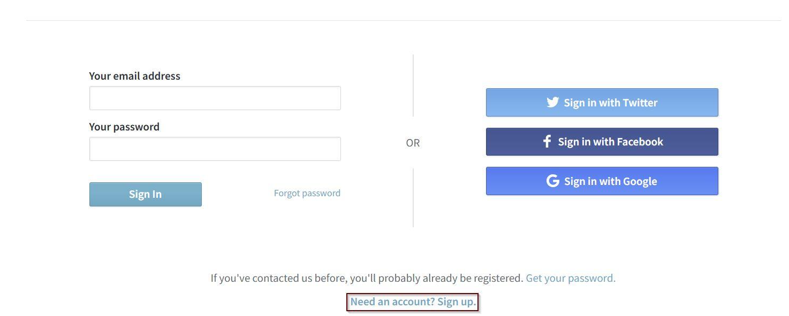
Task: Follow the Get your password link
Action: tap(570, 278)
